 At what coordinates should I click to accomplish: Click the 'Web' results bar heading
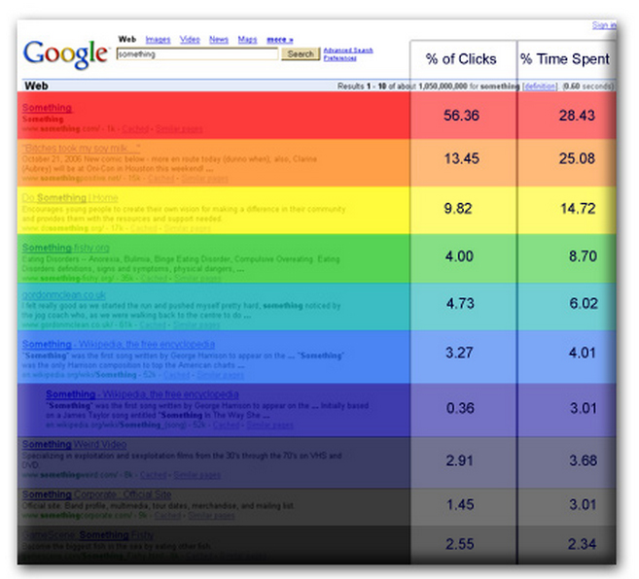(36, 85)
